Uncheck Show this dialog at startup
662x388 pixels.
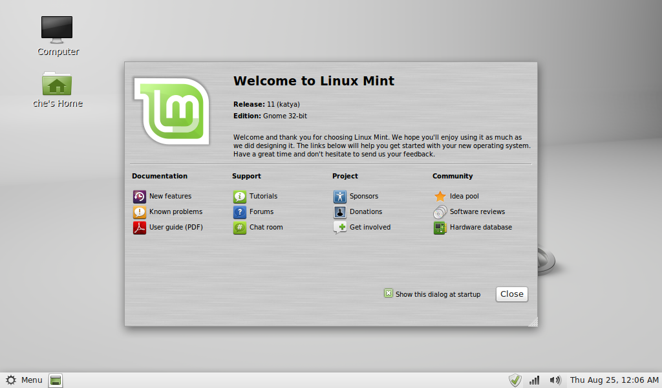coord(389,294)
